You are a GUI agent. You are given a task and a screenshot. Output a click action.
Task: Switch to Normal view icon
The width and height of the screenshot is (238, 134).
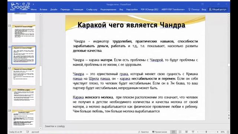pos(173,132)
